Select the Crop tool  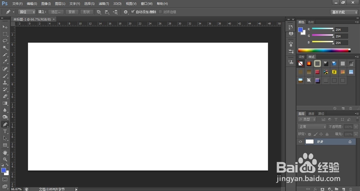tap(5, 55)
